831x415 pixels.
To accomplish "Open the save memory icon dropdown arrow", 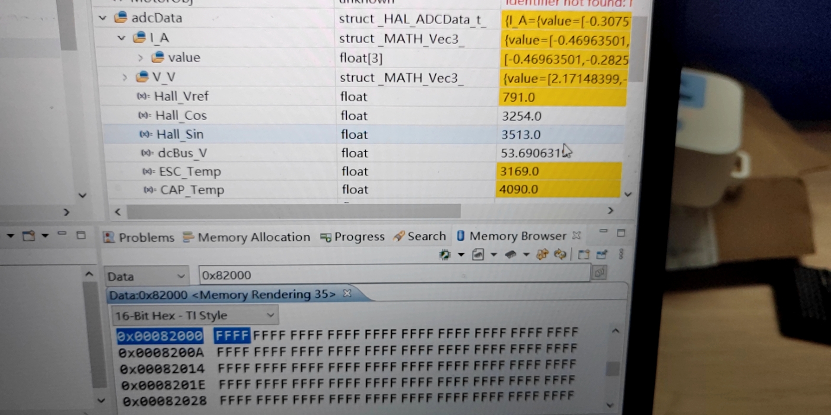I will 494,255.
